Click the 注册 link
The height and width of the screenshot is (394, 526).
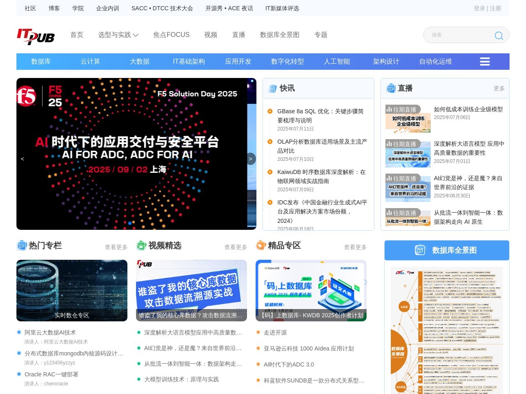point(496,8)
